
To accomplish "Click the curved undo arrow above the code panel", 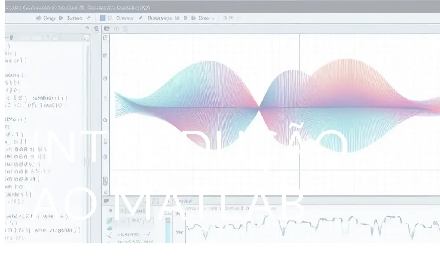I will point(87,28).
